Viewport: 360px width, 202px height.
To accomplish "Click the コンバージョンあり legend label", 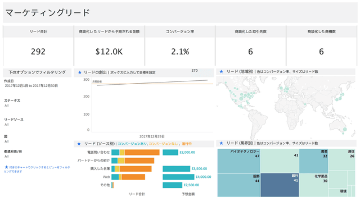I will click(x=132, y=144).
